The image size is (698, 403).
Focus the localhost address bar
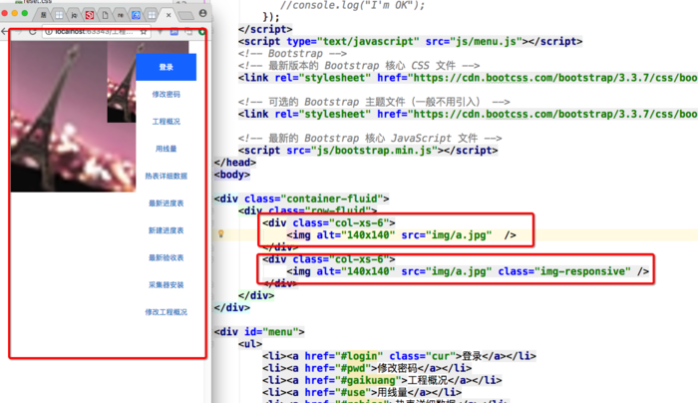coord(96,32)
